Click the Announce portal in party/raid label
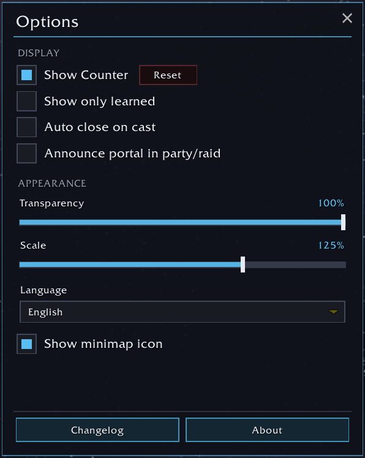Viewport: 365px width, 458px height. point(132,153)
